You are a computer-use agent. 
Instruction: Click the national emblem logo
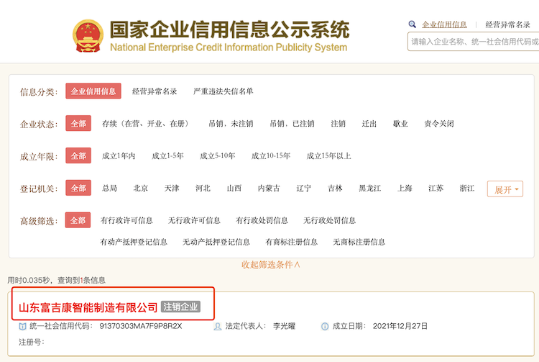pos(88,36)
